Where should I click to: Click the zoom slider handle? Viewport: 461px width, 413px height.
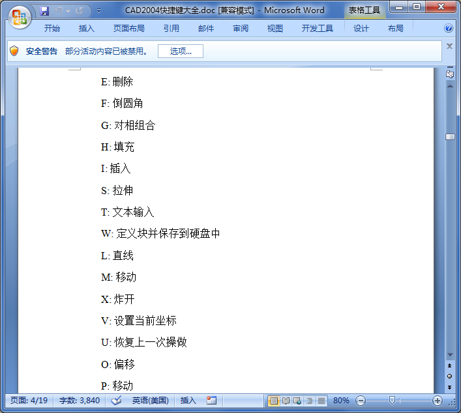coord(392,400)
